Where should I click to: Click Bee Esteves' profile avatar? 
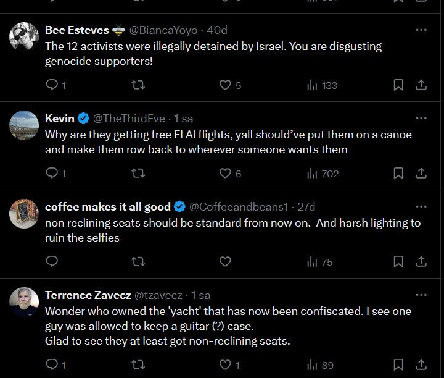(24, 36)
